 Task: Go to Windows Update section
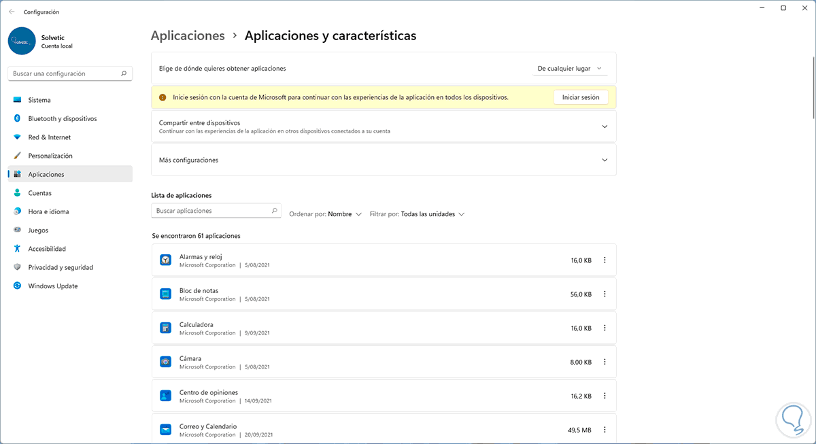click(x=53, y=286)
